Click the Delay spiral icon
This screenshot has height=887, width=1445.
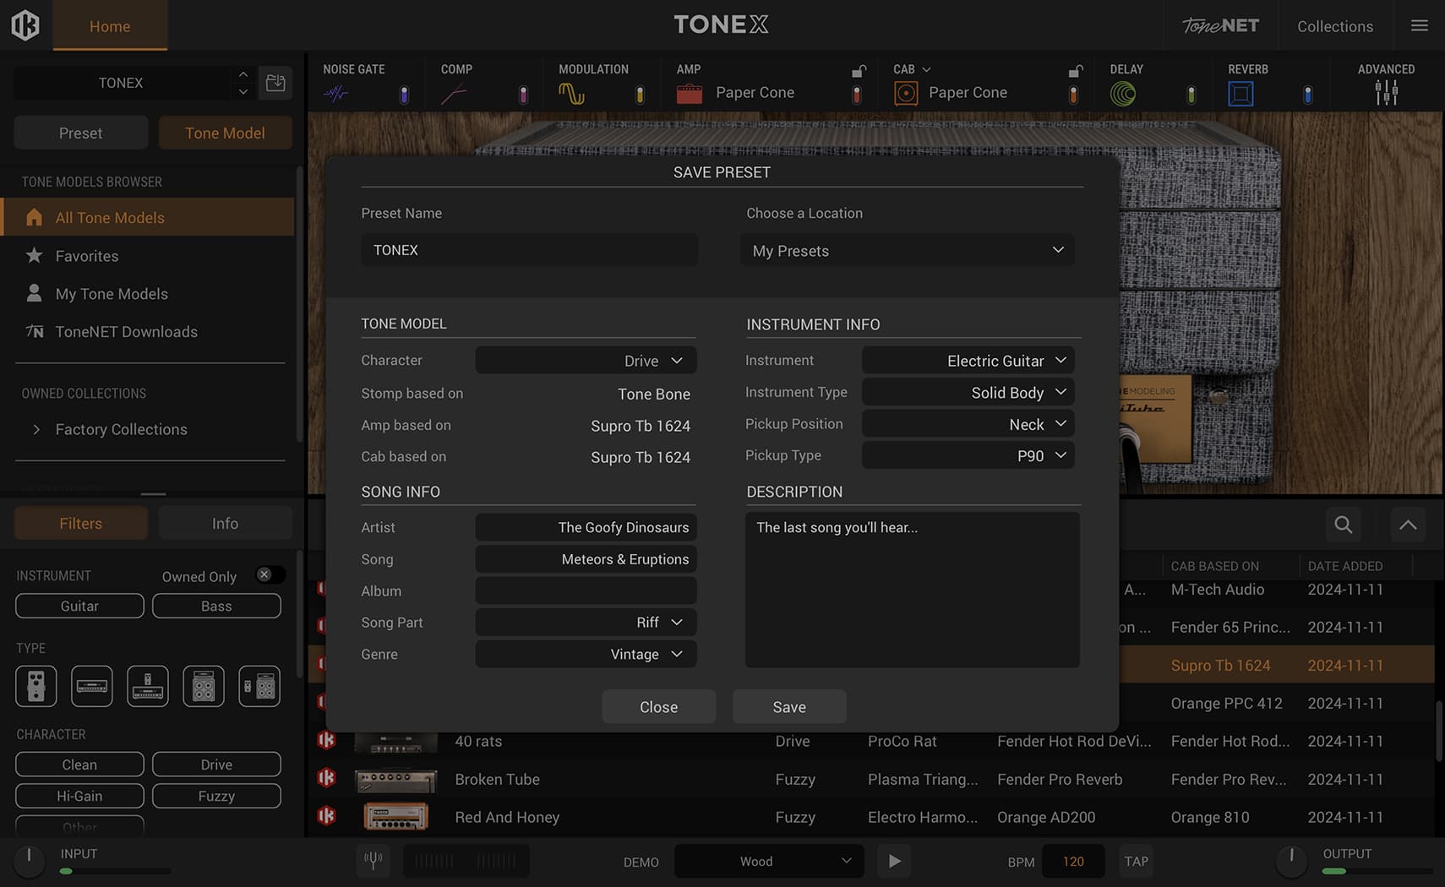[x=1122, y=94]
